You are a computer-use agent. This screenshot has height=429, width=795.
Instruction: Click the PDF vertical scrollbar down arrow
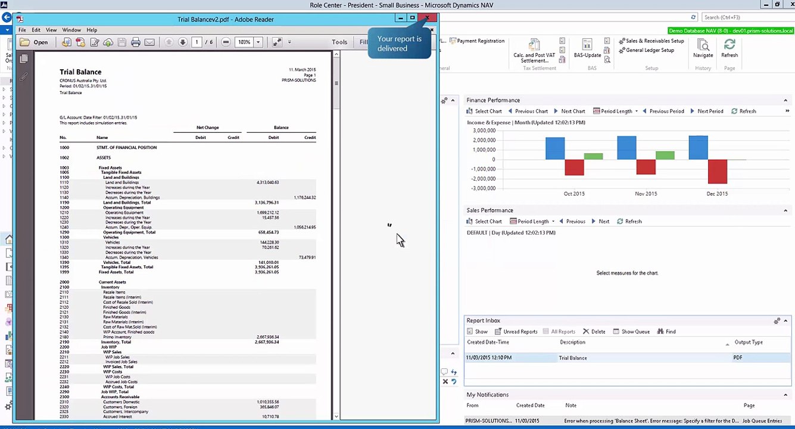click(x=336, y=416)
